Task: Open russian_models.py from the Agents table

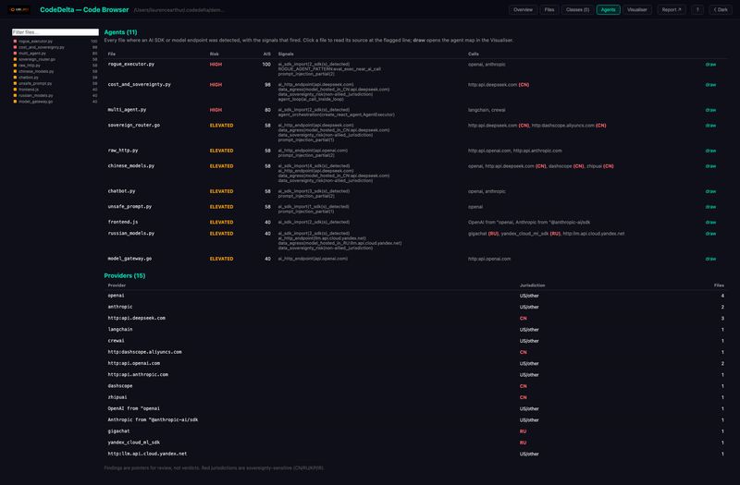Action: click(x=130, y=234)
